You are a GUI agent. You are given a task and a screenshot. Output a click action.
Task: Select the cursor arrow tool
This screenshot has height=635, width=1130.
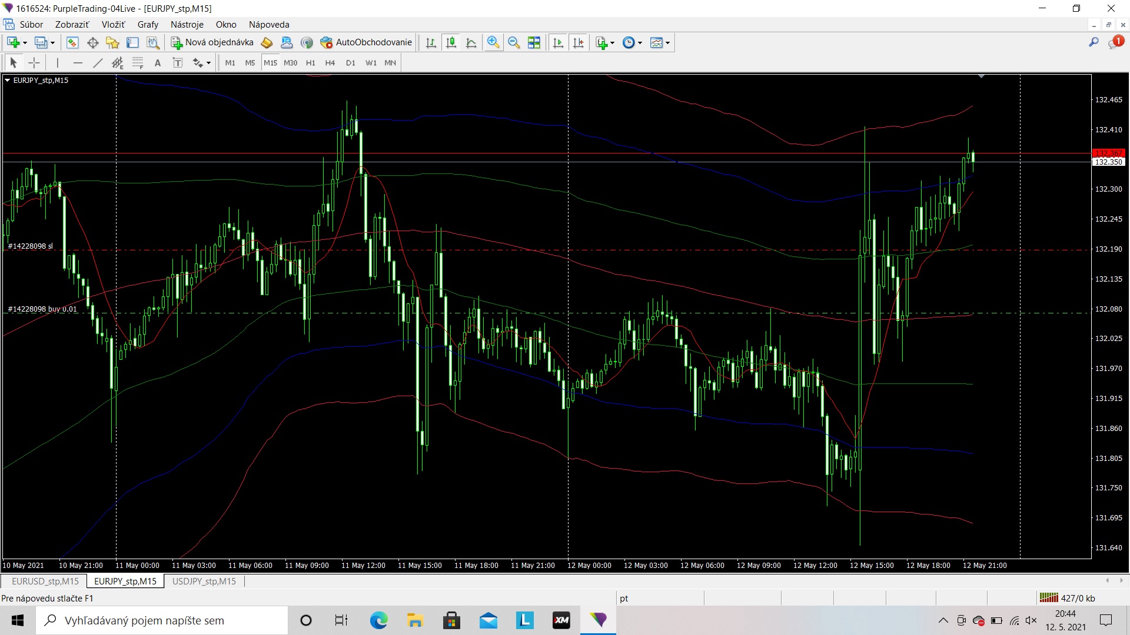point(14,62)
